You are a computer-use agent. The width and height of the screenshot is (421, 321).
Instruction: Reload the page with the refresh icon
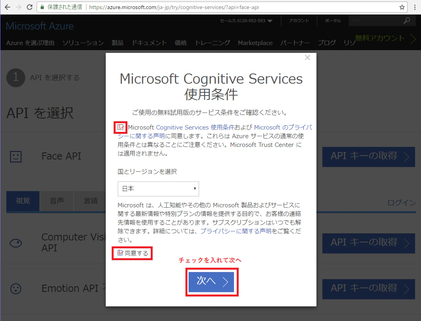(30, 7)
